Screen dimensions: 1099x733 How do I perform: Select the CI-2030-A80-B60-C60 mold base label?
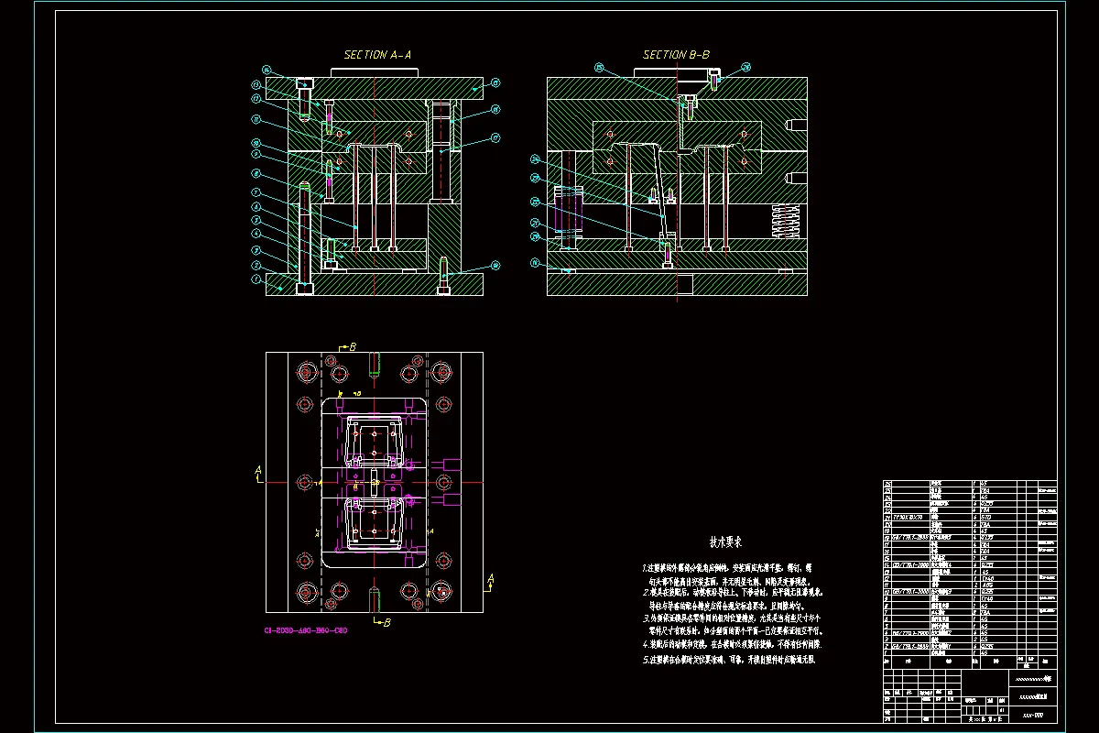pos(306,630)
